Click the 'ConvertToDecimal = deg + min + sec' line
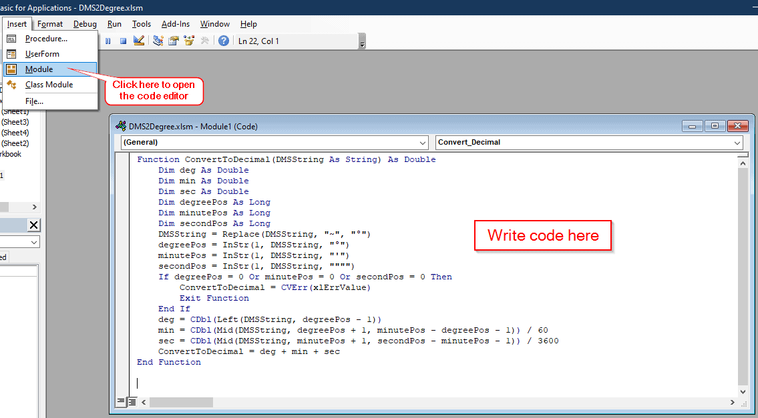The image size is (758, 418). (x=249, y=351)
